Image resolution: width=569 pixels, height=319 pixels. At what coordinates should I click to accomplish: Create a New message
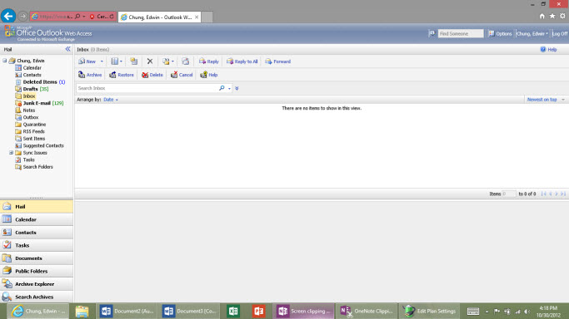[87, 61]
